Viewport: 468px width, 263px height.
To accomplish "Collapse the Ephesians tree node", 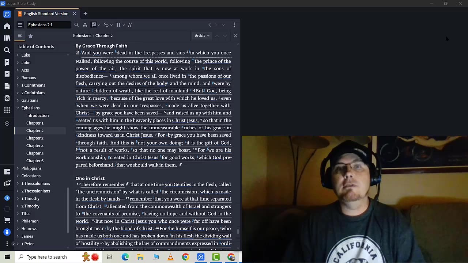I will [x=18, y=108].
